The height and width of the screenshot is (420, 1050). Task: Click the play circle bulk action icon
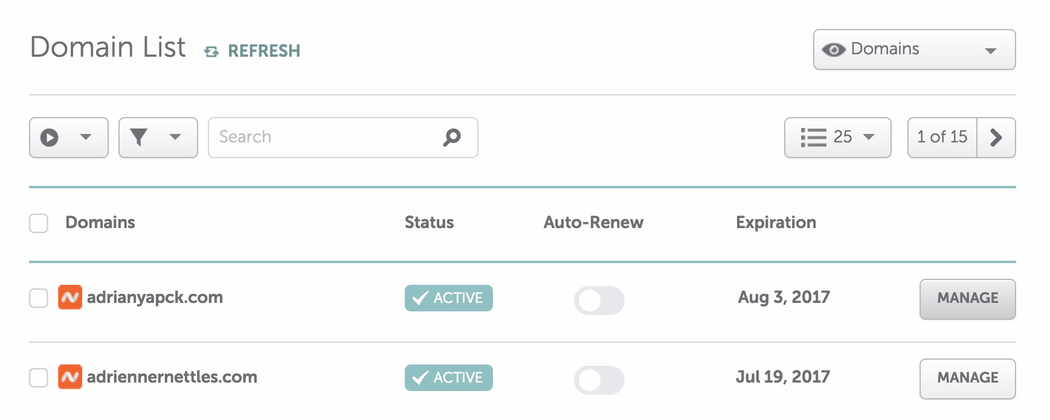tap(50, 138)
